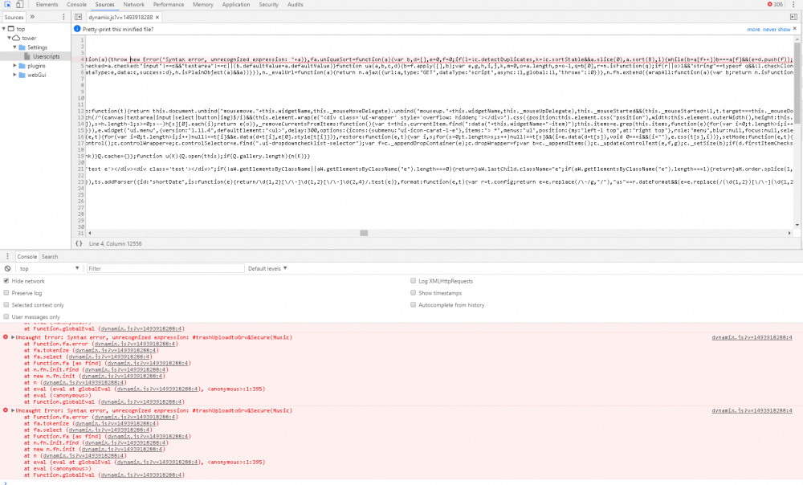Screen dimensions: 803x485
Task: Collapse the Settings folder
Action: (14, 47)
